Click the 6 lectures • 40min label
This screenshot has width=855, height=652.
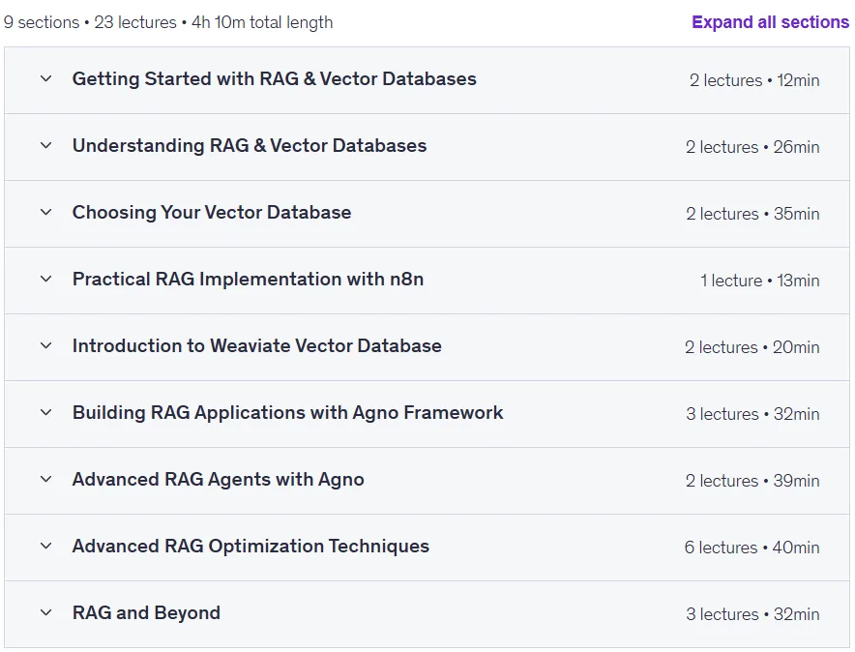pos(752,548)
